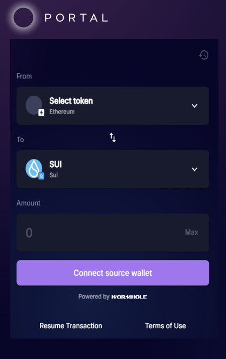Expand the SUI destination chevron
Image resolution: width=226 pixels, height=359 pixels.
click(x=195, y=169)
